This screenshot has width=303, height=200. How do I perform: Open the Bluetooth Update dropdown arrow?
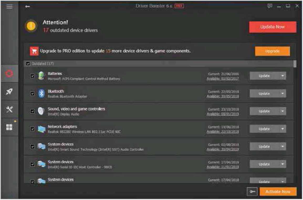pyautogui.click(x=282, y=94)
